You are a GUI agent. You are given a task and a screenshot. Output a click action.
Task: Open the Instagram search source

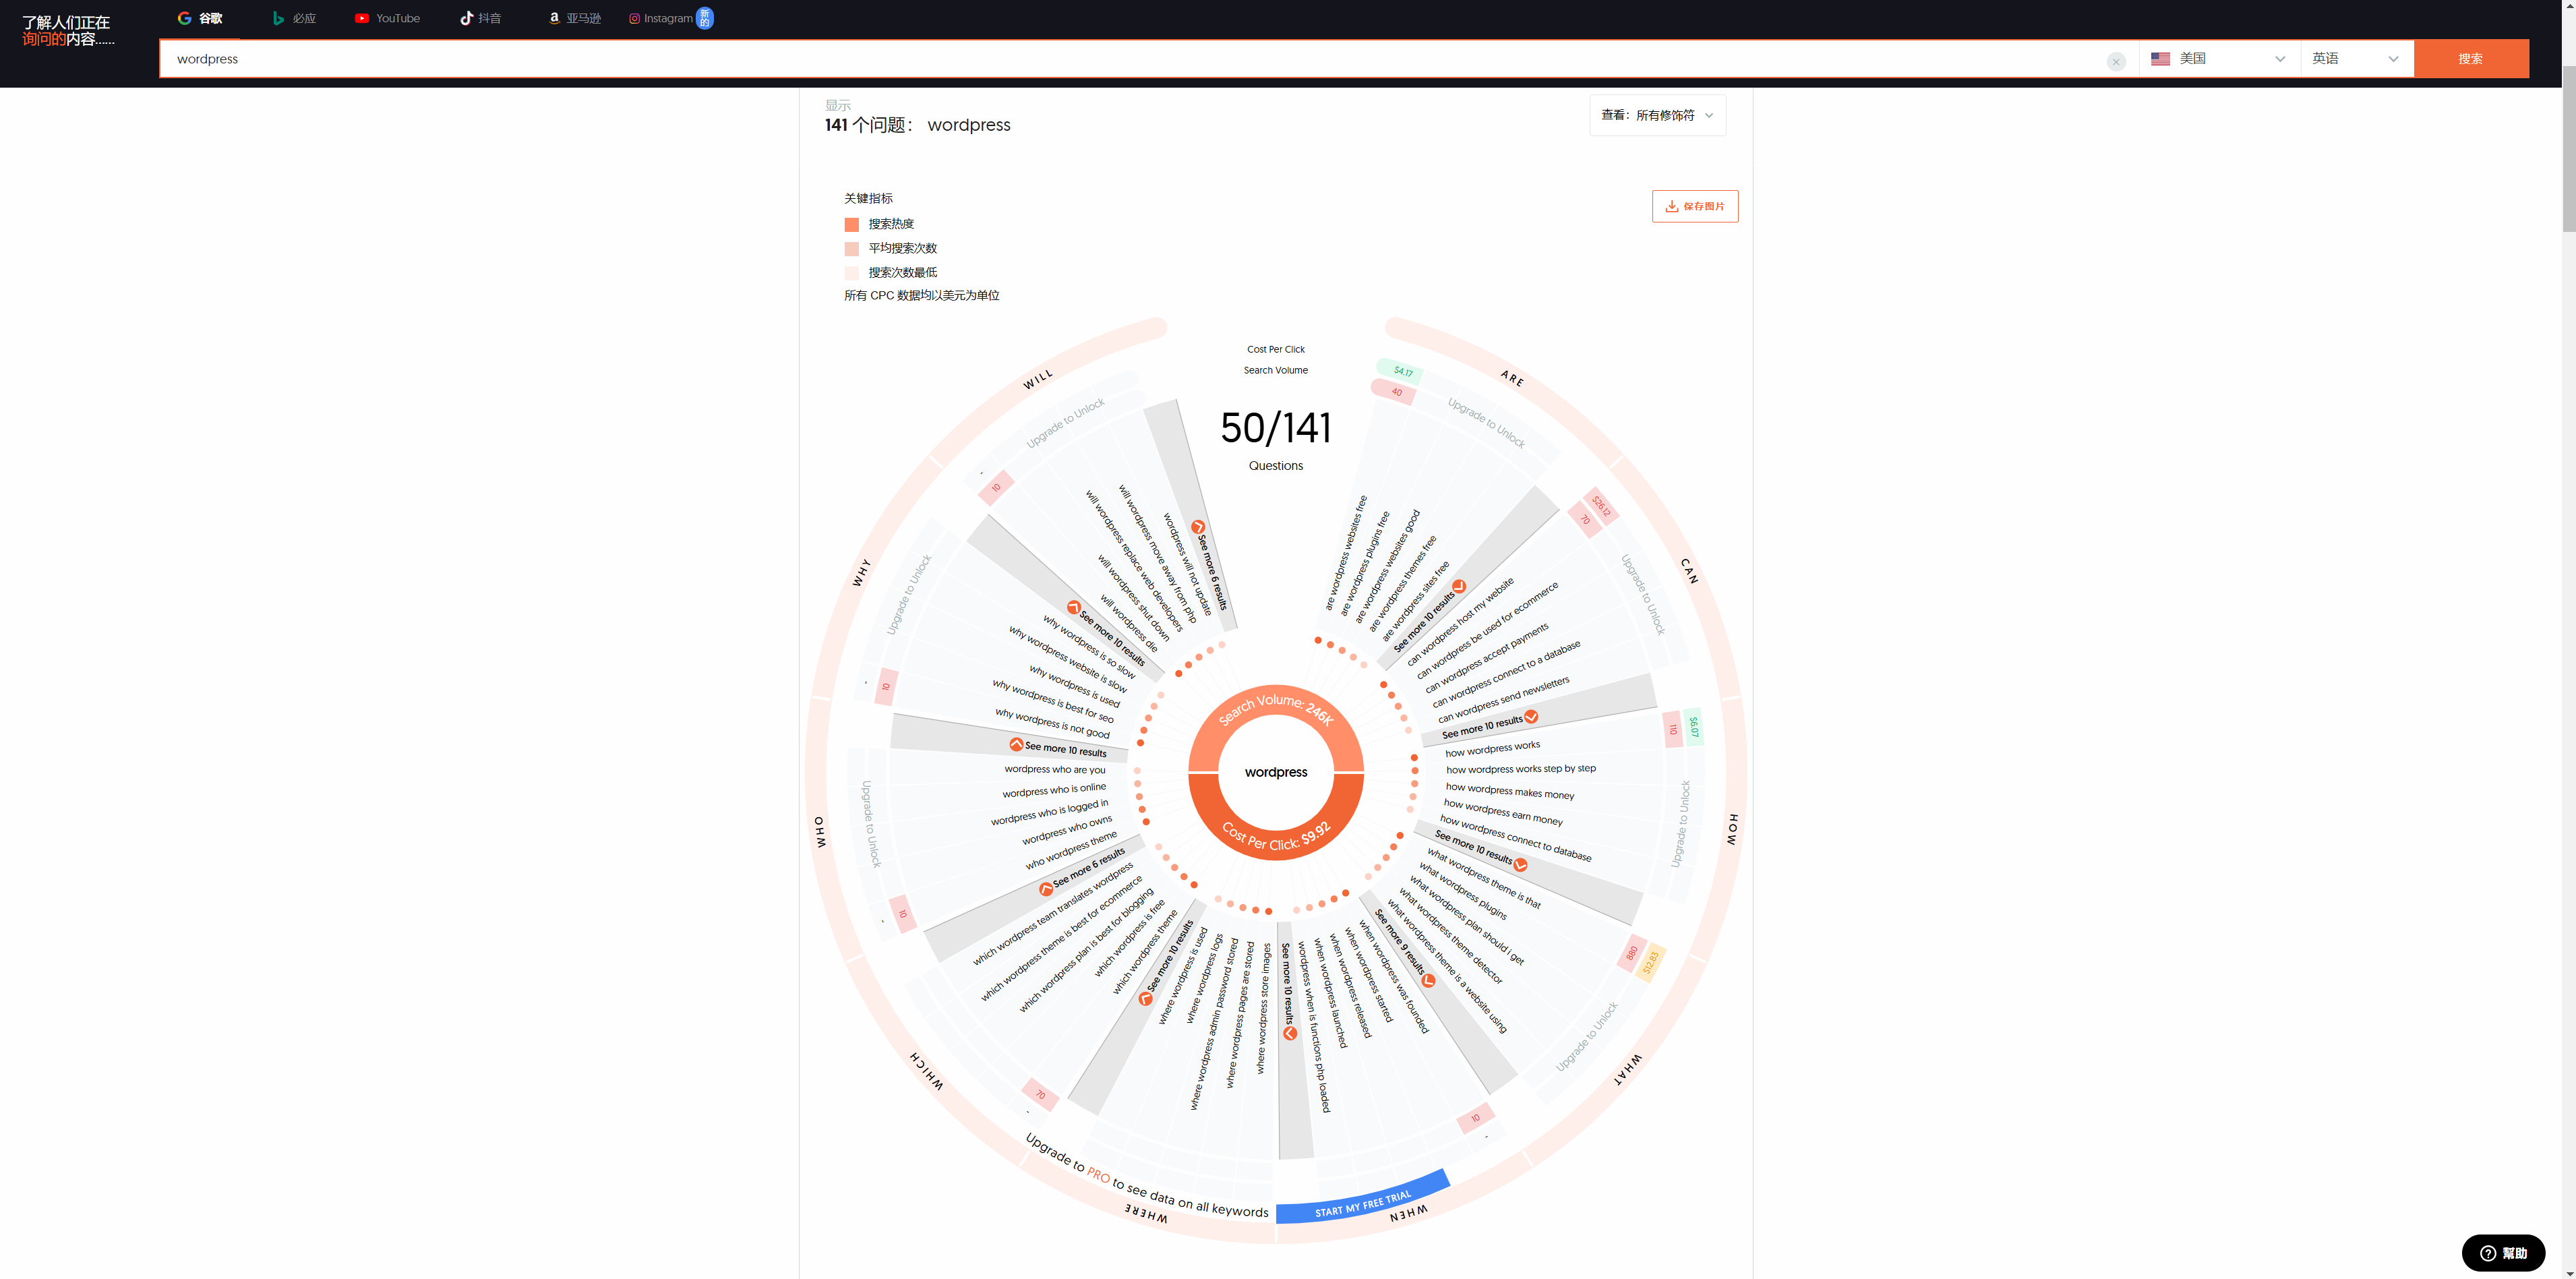[x=663, y=17]
